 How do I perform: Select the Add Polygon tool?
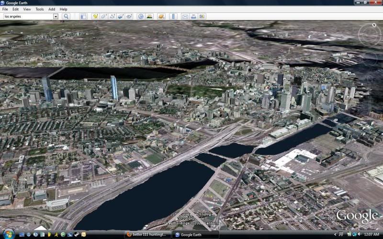[x=104, y=16]
